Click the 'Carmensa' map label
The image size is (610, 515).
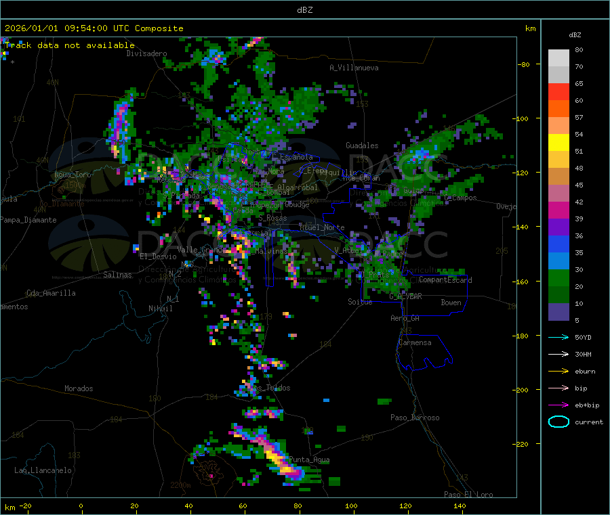pos(415,342)
